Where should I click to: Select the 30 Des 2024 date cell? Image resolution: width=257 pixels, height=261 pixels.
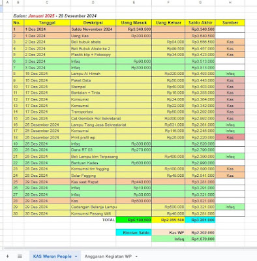point(47,213)
